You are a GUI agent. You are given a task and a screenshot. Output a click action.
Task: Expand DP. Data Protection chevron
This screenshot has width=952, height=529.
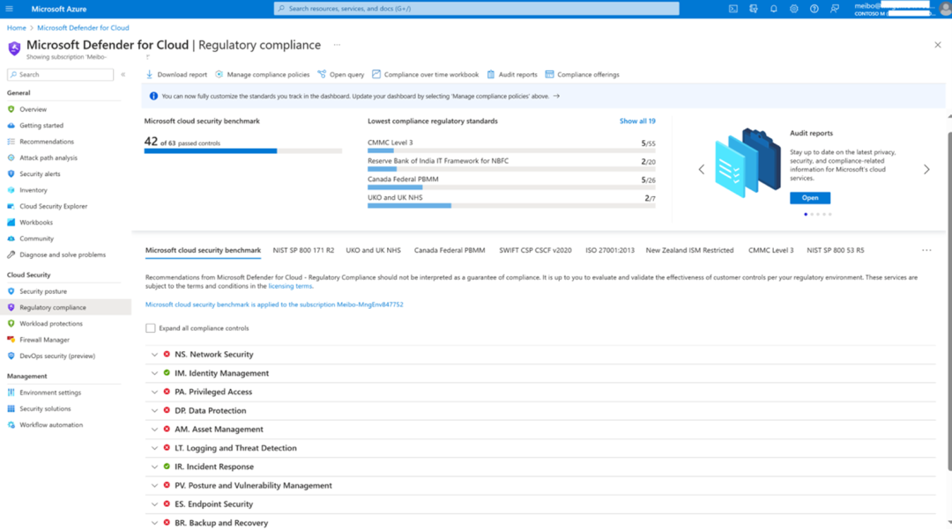[154, 411]
